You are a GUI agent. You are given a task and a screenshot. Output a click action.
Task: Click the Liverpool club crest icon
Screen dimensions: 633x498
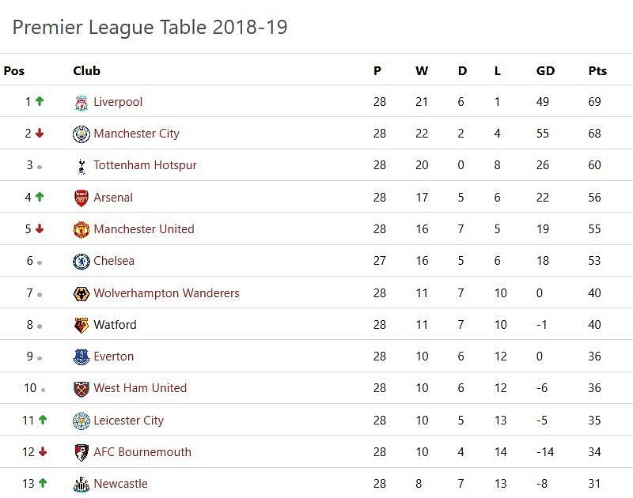81,103
